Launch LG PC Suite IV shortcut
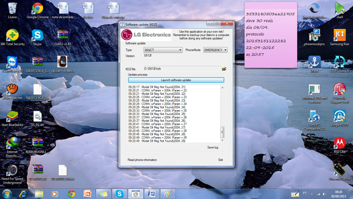The image size is (353, 199). point(340,64)
